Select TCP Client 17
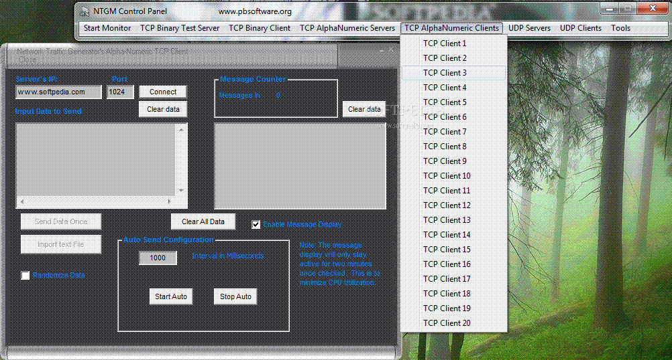 [x=454, y=279]
